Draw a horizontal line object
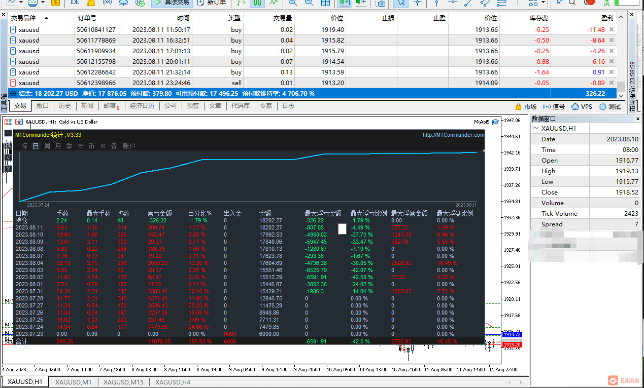The height and width of the screenshot is (388, 644). 453,3
